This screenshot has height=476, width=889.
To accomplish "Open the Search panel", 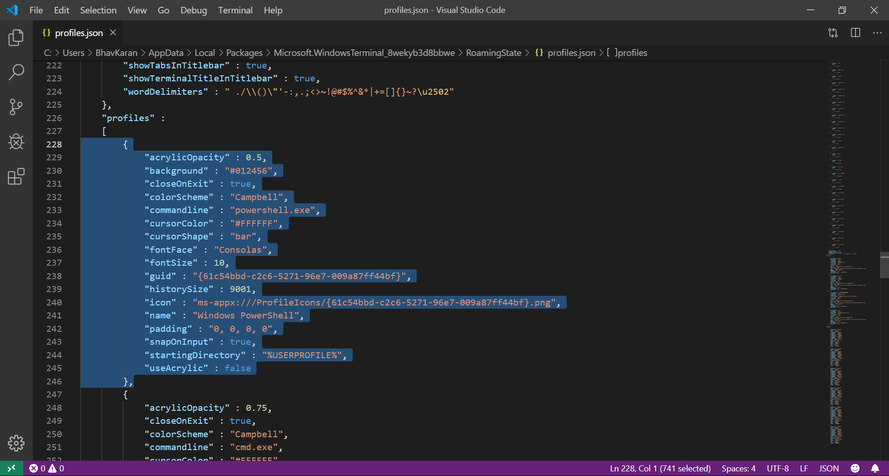I will (16, 72).
